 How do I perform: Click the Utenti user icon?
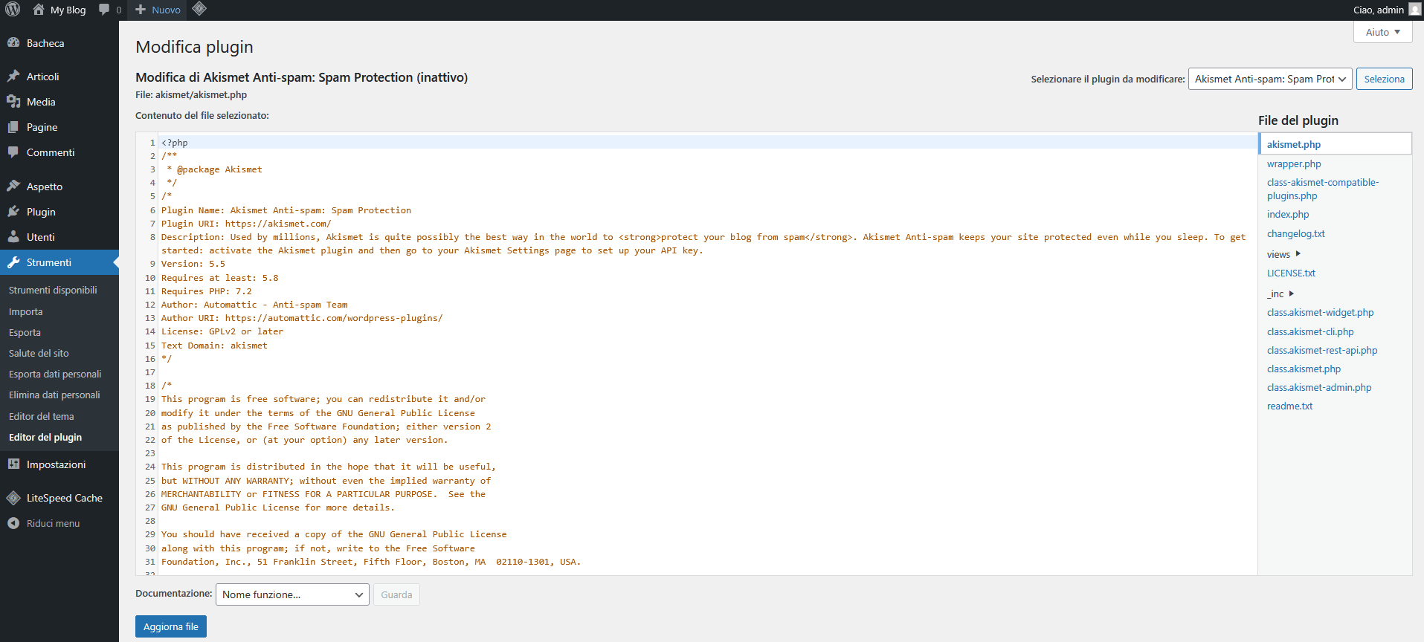pos(13,237)
